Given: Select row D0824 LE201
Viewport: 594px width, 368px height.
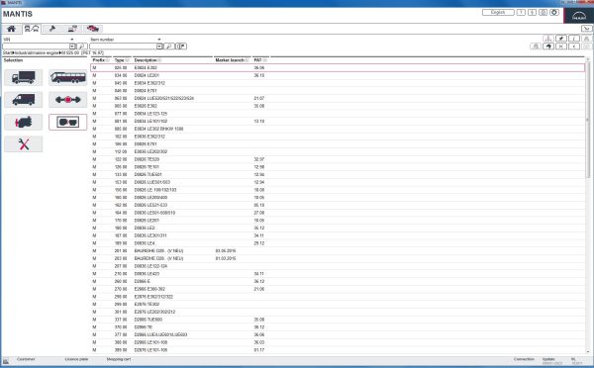Looking at the screenshot, I should pos(338,75).
